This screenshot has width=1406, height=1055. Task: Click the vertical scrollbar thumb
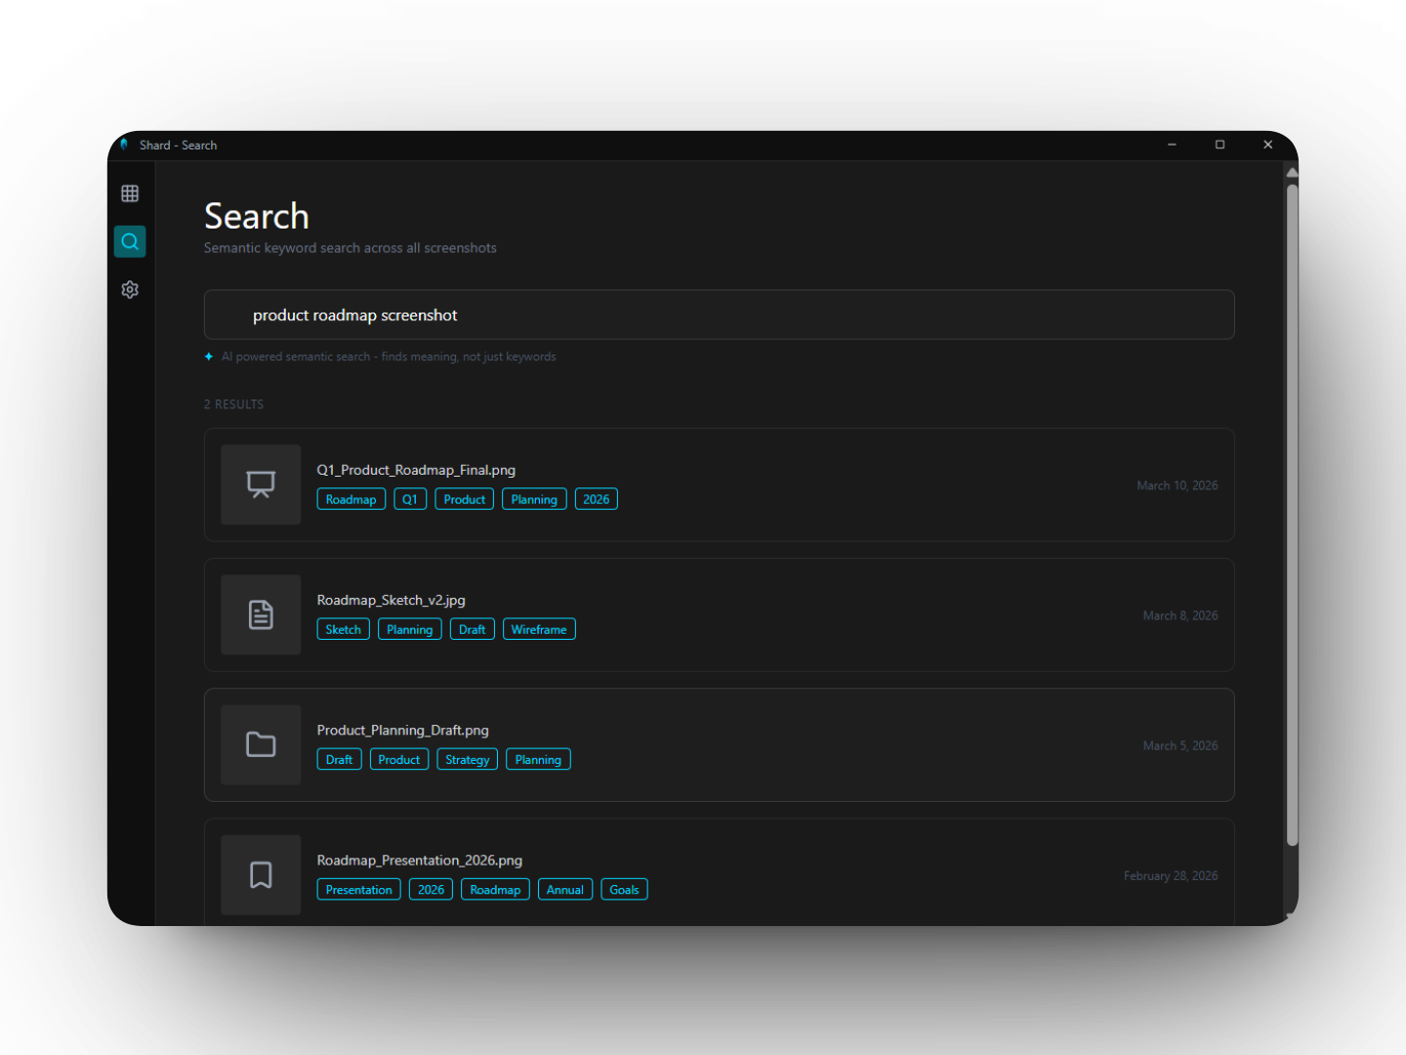coord(1292,515)
